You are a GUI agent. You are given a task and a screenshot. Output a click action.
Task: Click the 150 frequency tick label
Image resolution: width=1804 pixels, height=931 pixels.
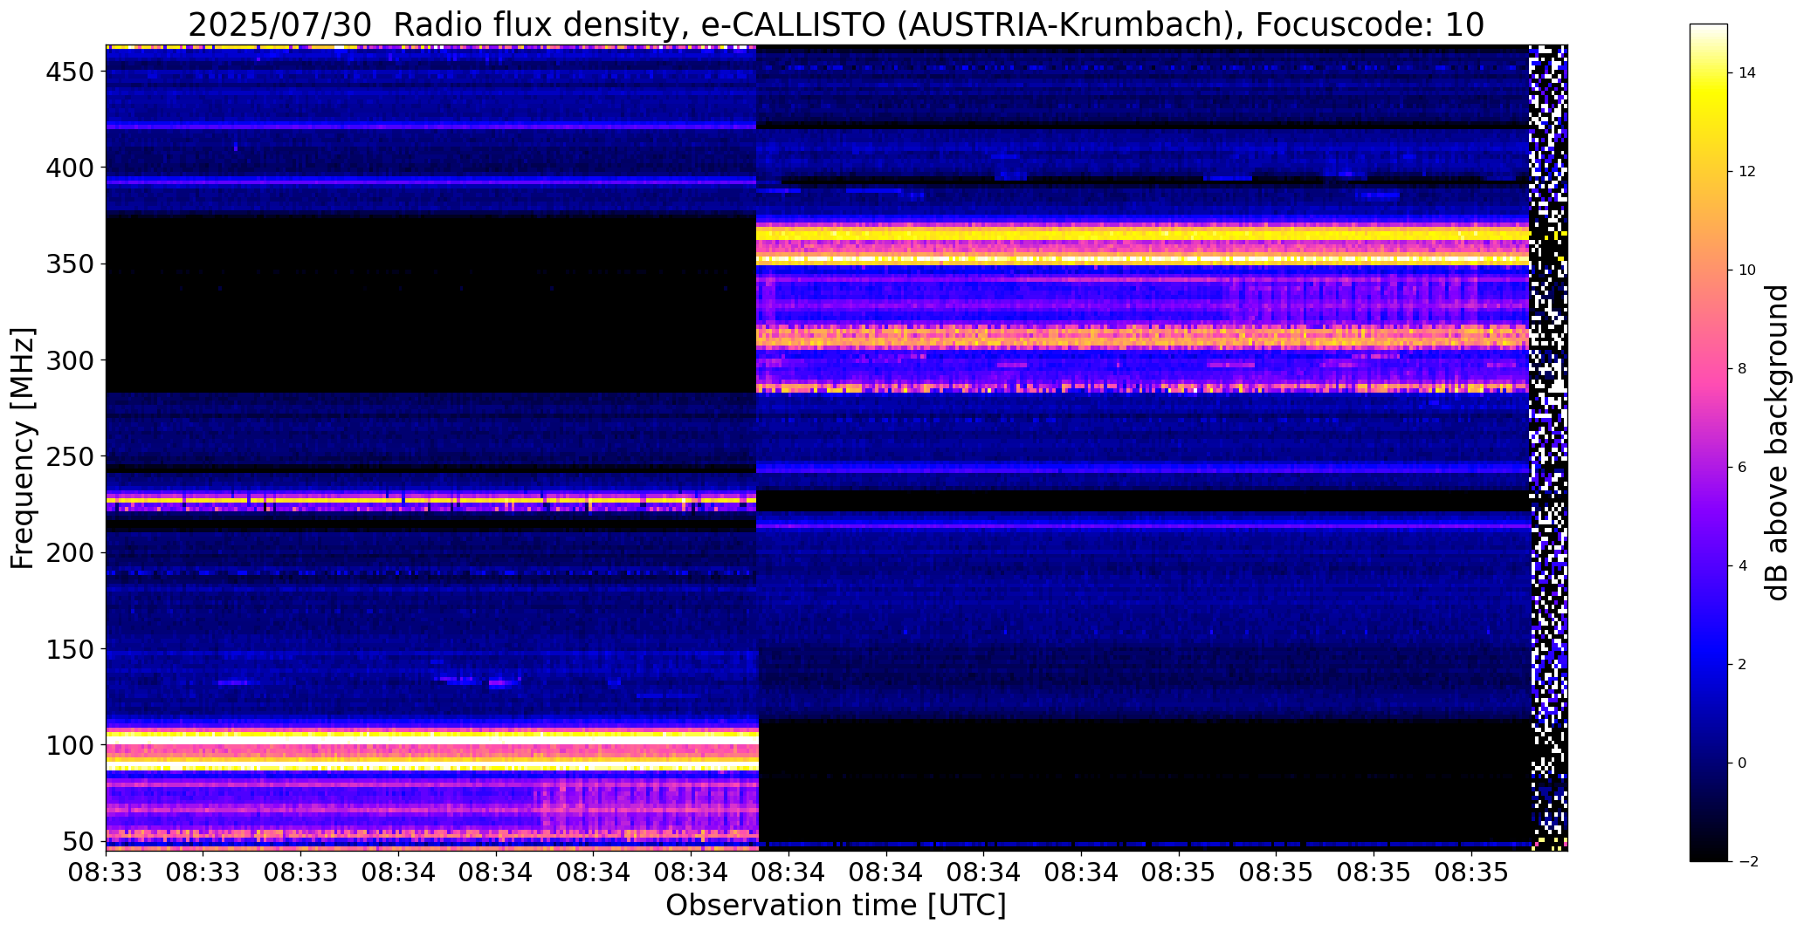69,649
